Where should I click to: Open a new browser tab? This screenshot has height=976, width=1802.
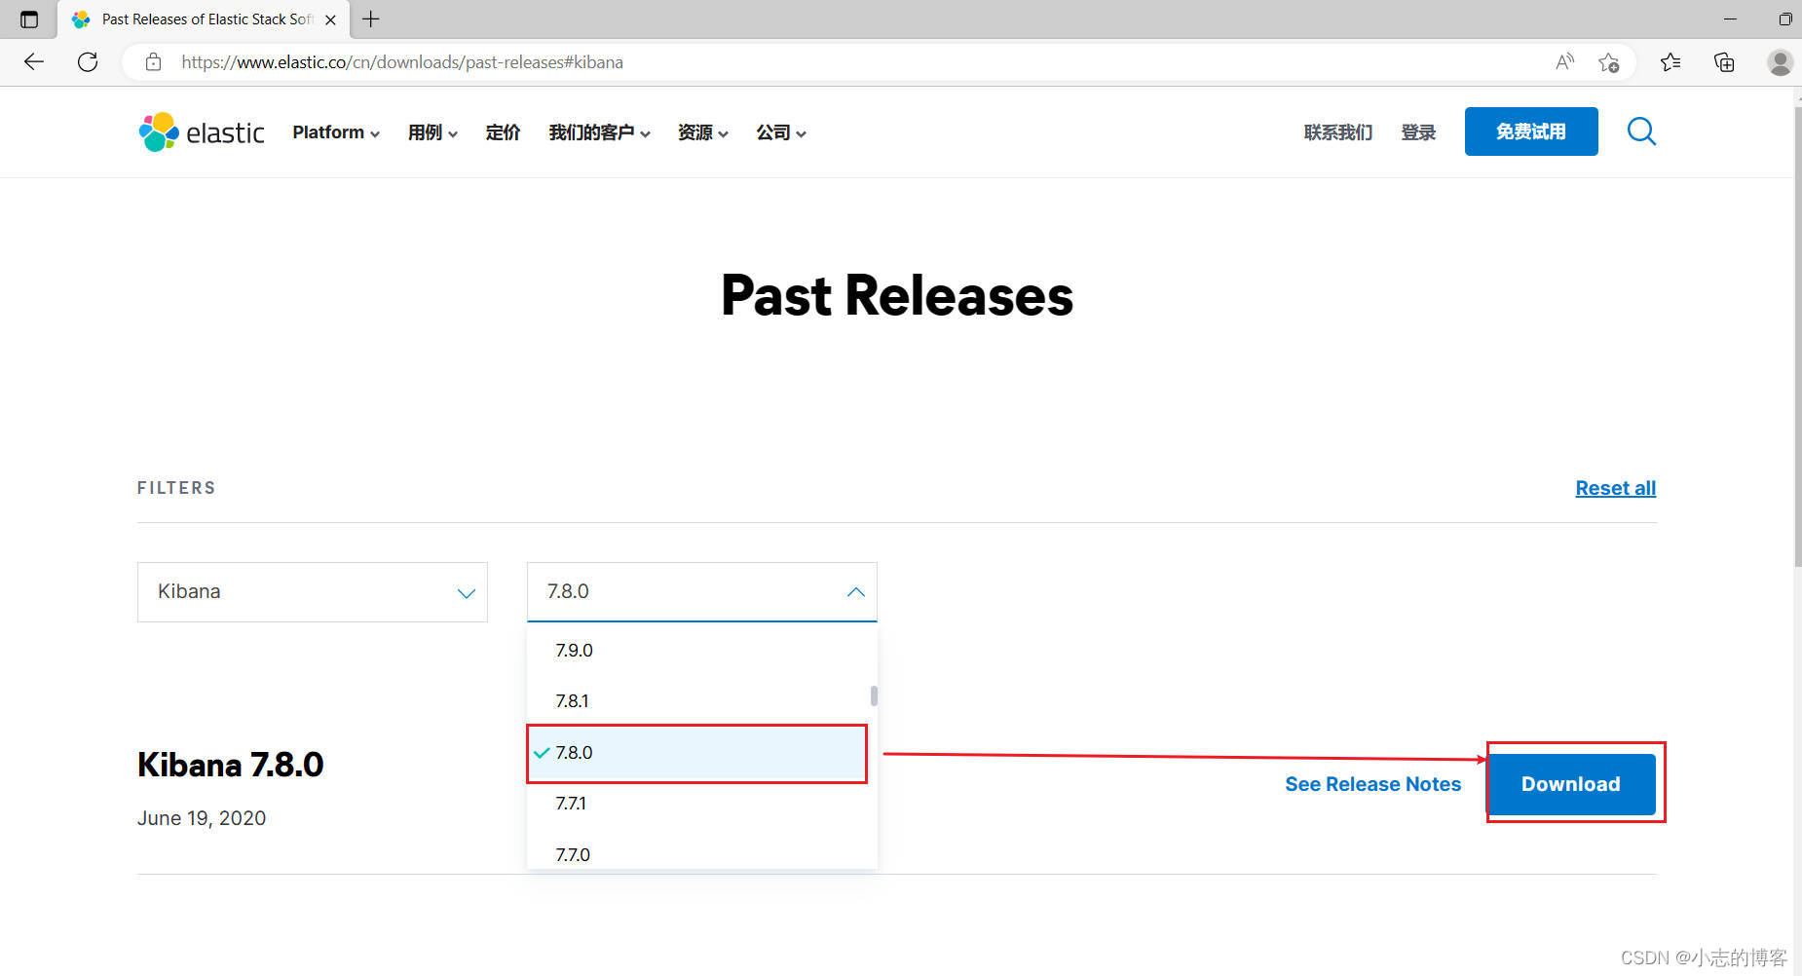[x=371, y=19]
